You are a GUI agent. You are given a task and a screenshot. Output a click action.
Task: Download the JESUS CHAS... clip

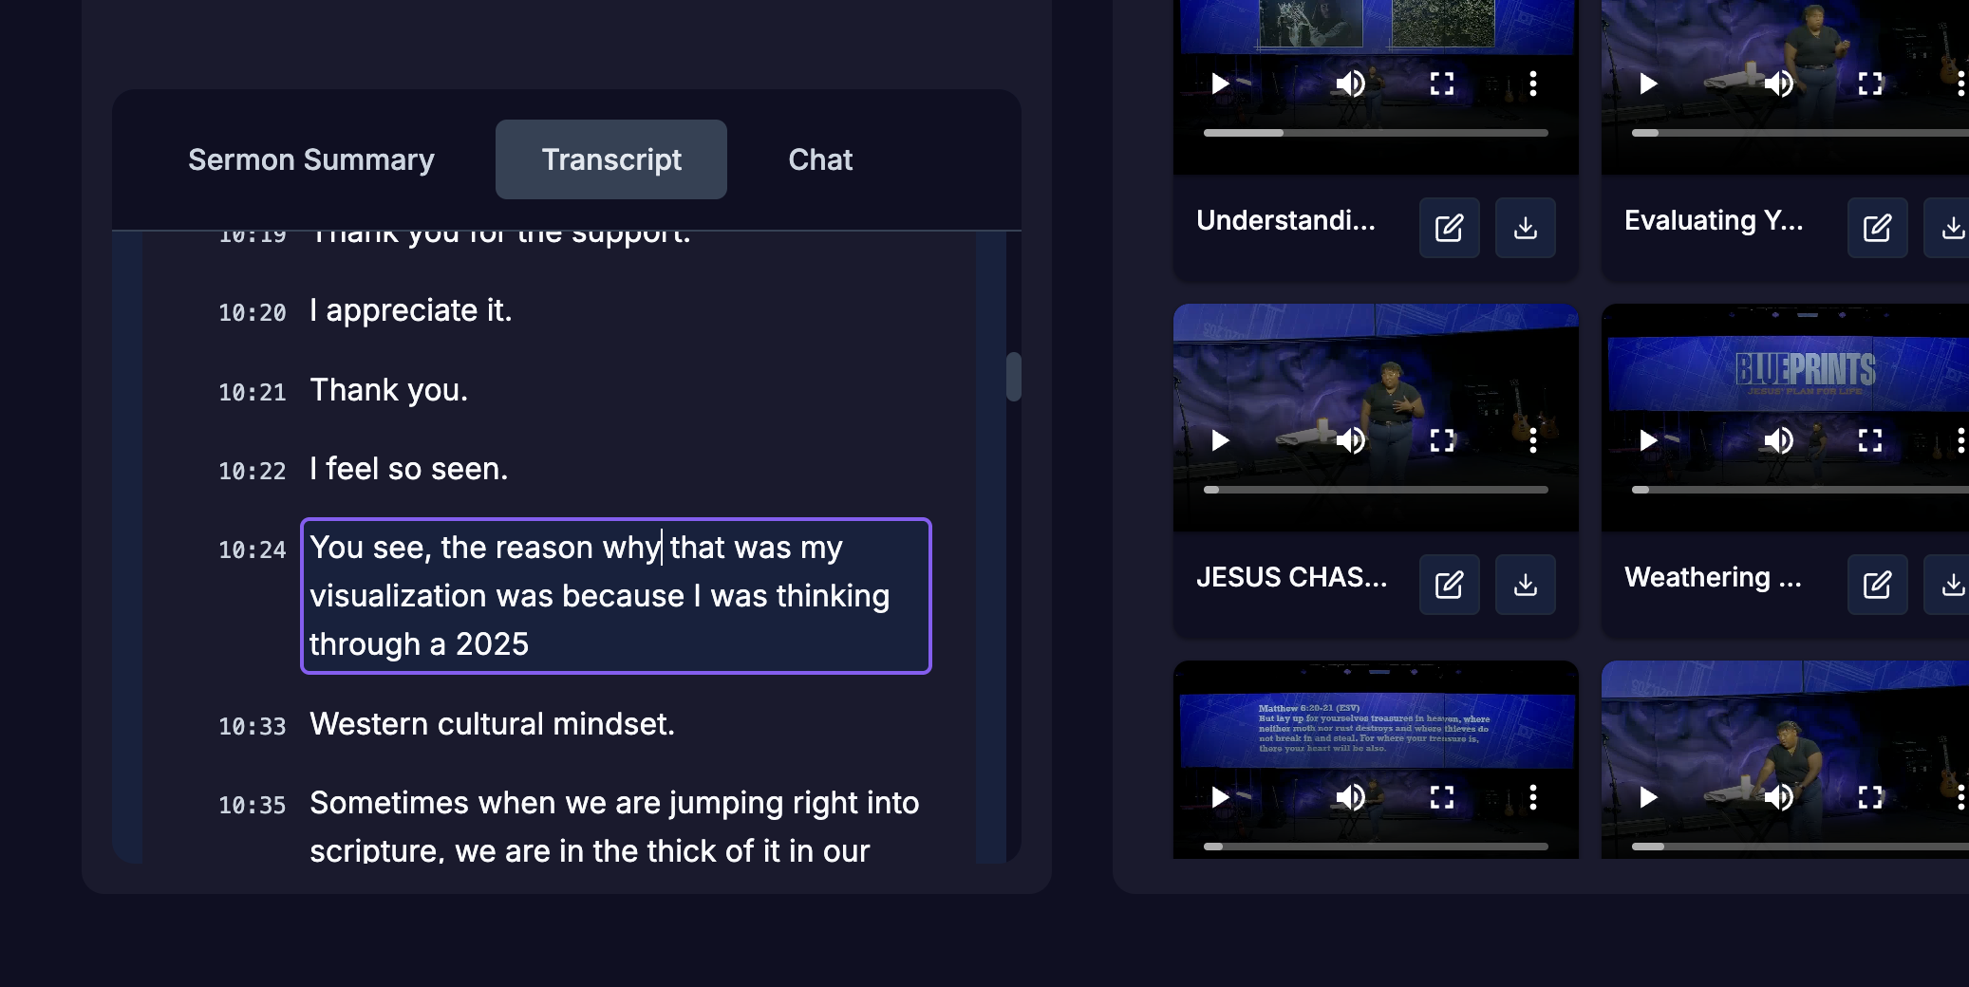1525,585
